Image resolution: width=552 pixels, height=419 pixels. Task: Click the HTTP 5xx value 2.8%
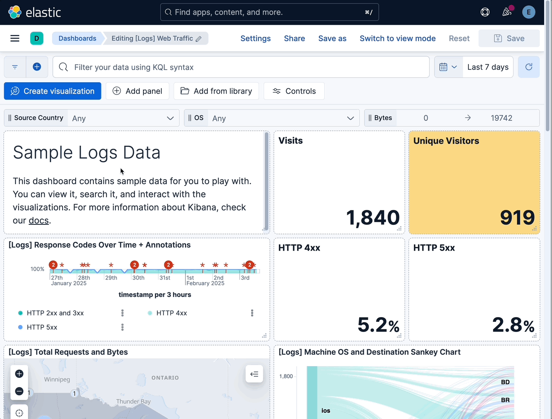tap(513, 325)
